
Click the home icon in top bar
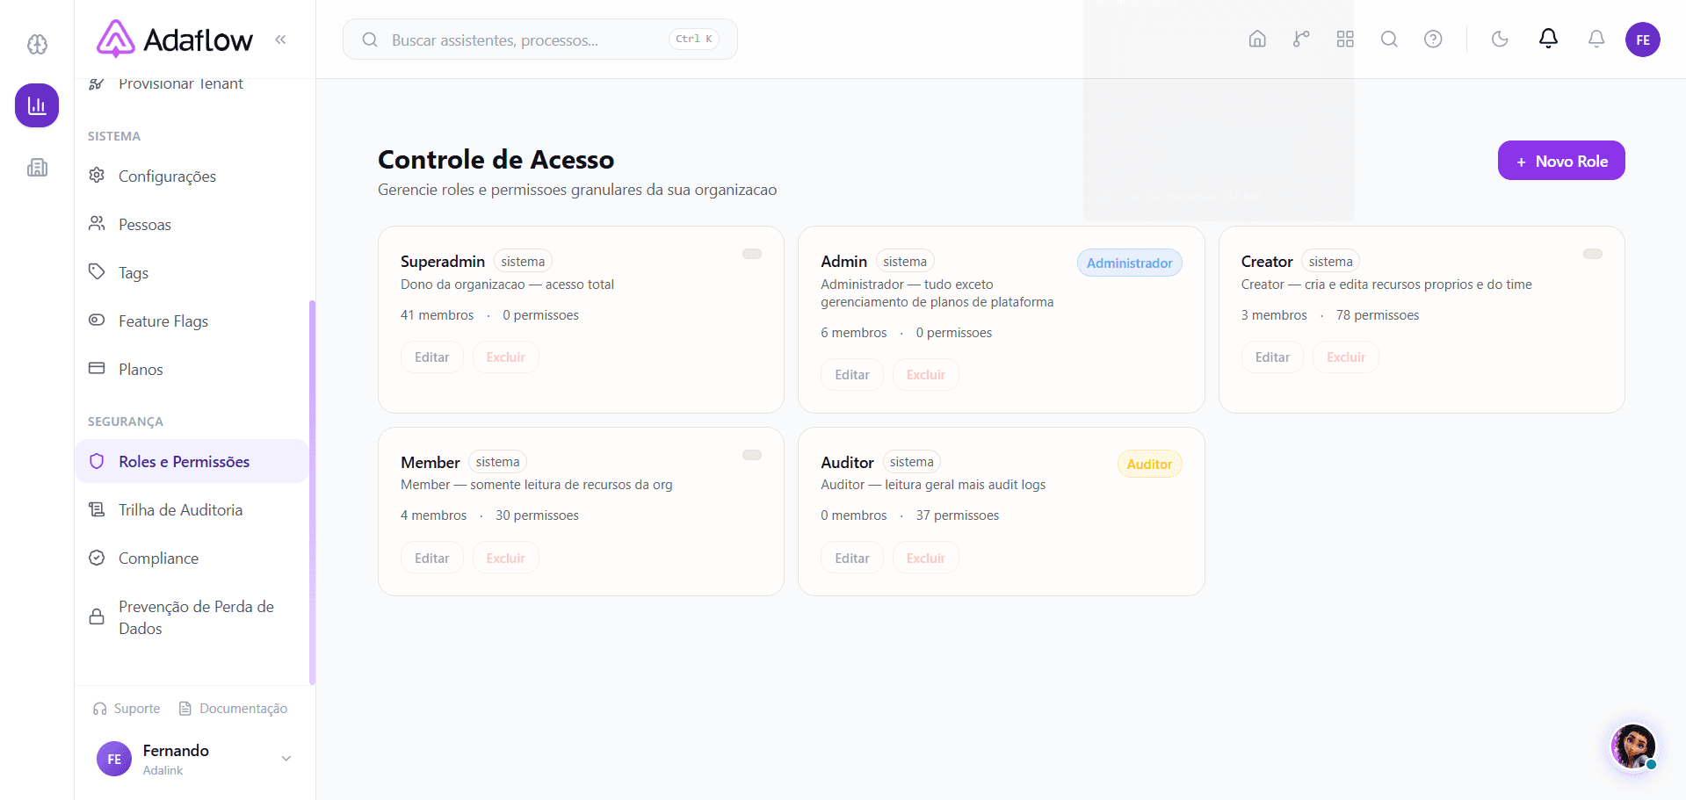tap(1257, 40)
